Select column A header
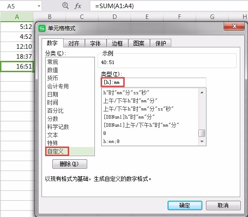Image resolution: width=248 pixels, height=217 pixels. point(17,17)
